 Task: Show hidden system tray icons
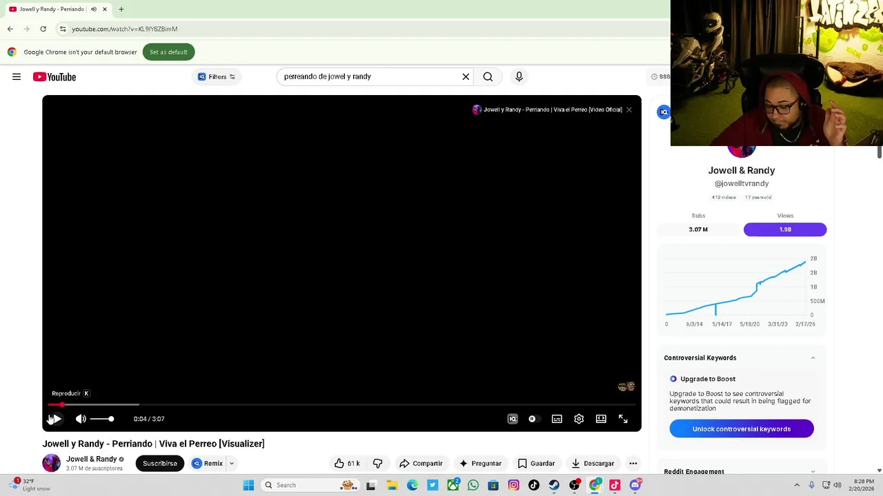pos(797,485)
